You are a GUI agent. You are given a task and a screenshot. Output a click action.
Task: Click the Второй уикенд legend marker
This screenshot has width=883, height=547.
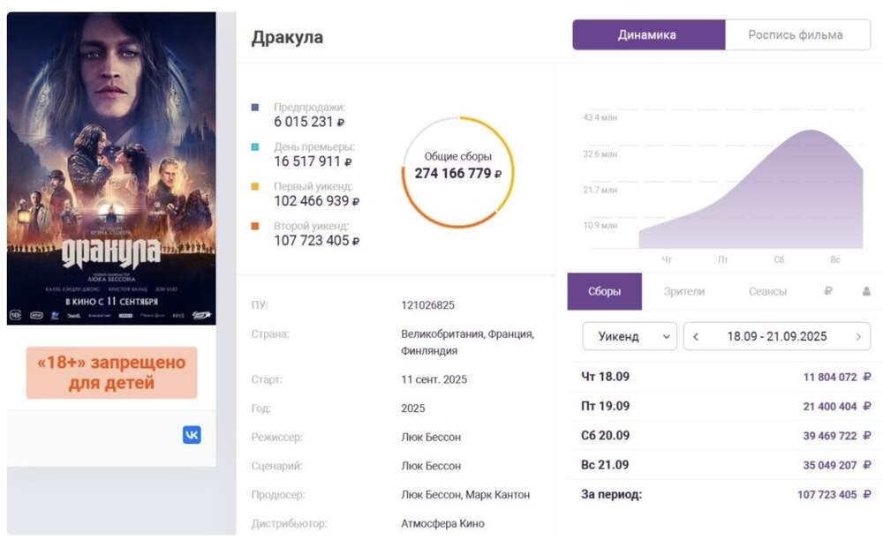pos(255,227)
